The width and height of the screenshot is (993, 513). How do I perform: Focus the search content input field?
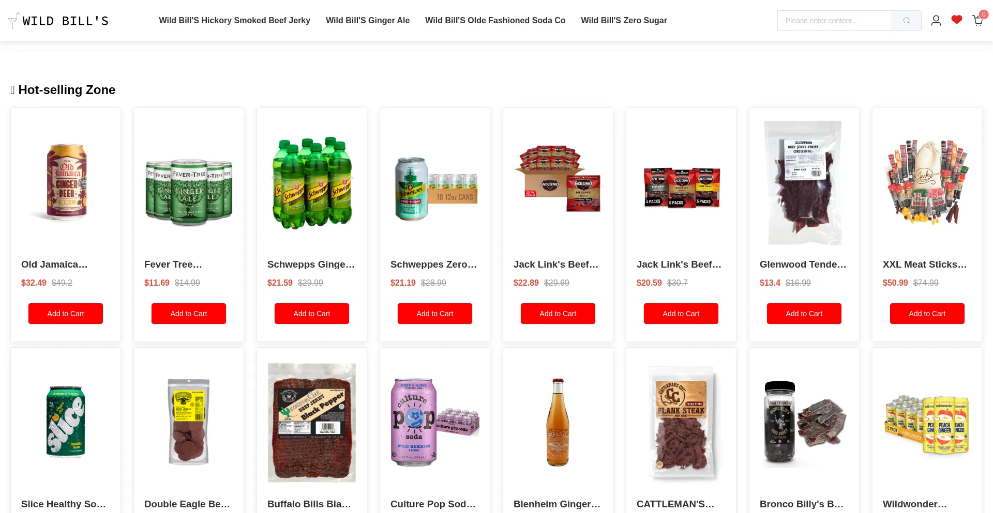tap(834, 21)
